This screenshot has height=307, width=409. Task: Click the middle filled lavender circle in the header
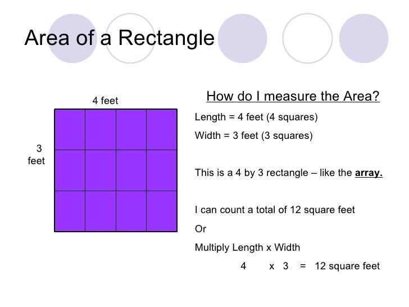click(x=242, y=38)
